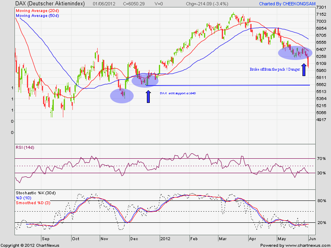Click the 5066 price axis label

(321, 112)
